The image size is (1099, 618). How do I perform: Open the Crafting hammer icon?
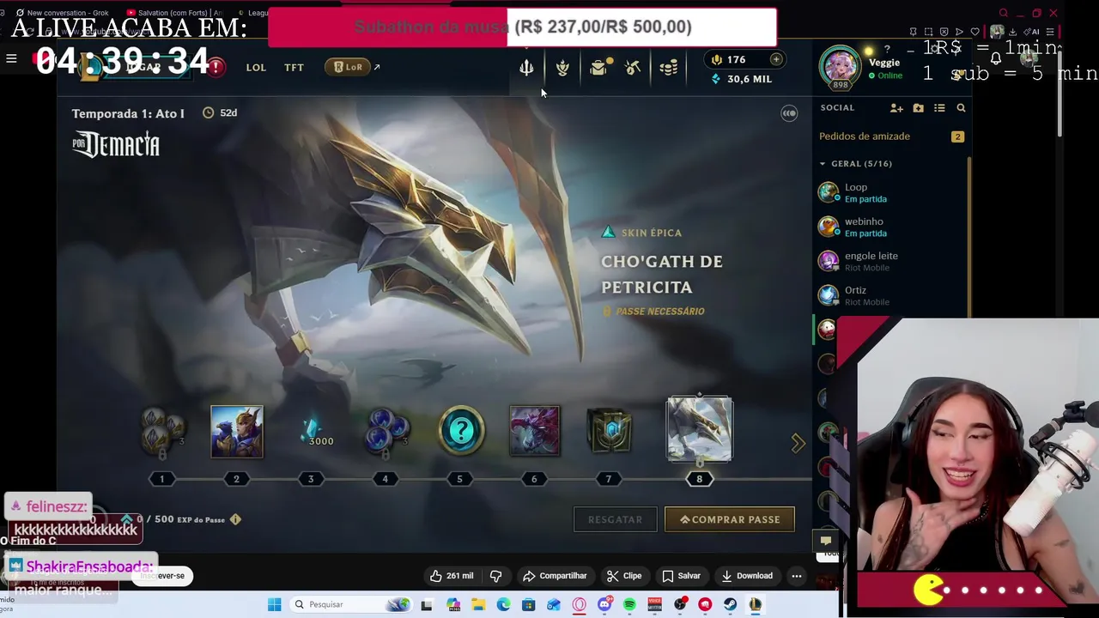click(633, 68)
